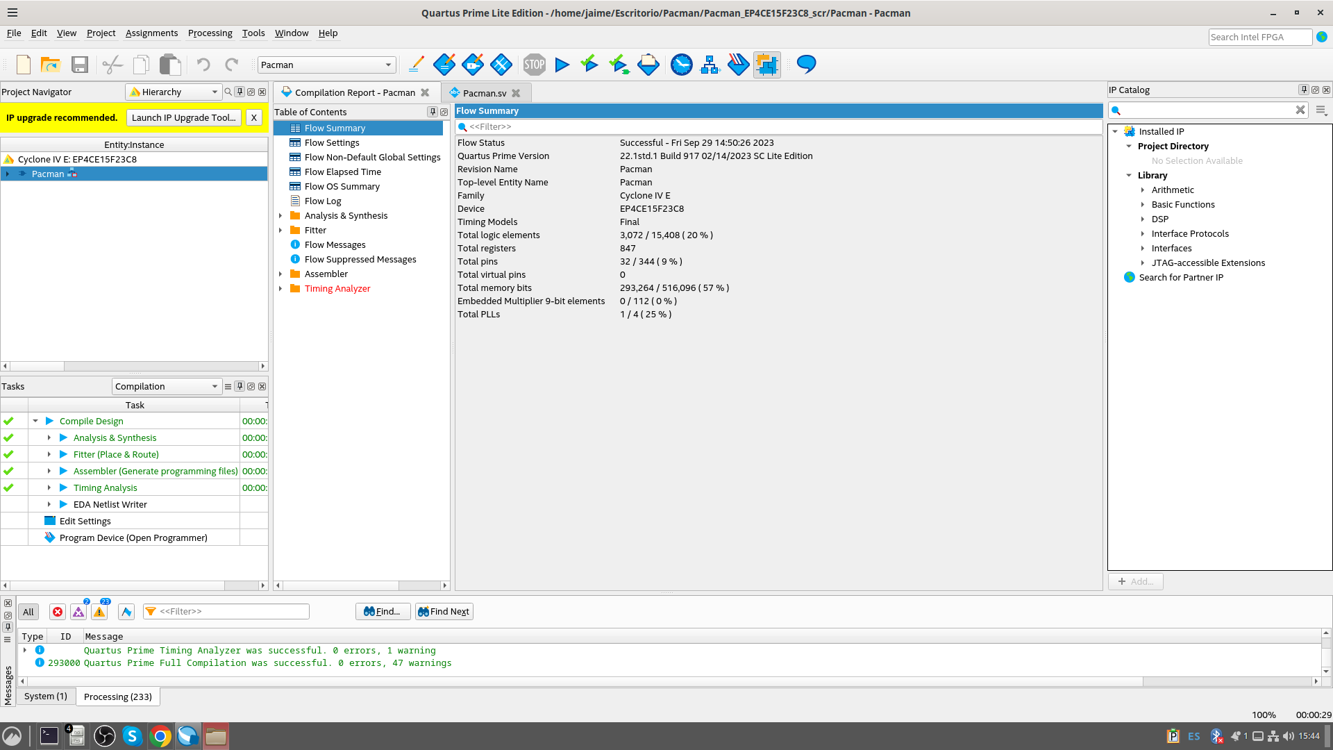Click the Start Analysis & Synthesis icon
This screenshot has width=1333, height=750.
coord(589,65)
